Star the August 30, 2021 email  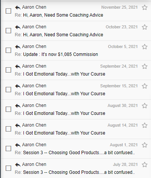tap(145, 106)
